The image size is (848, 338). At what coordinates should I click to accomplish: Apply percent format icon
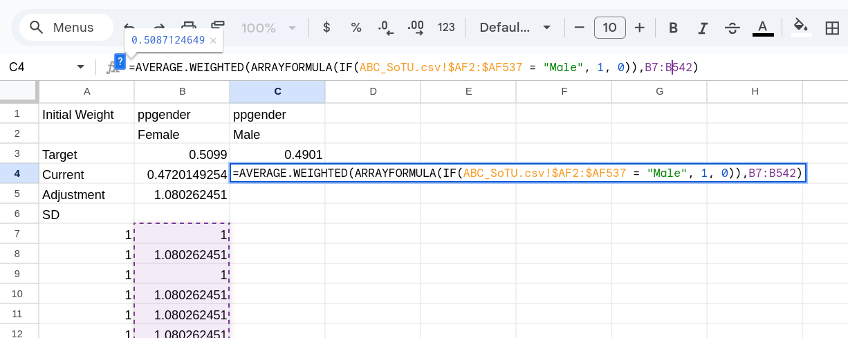pos(356,28)
